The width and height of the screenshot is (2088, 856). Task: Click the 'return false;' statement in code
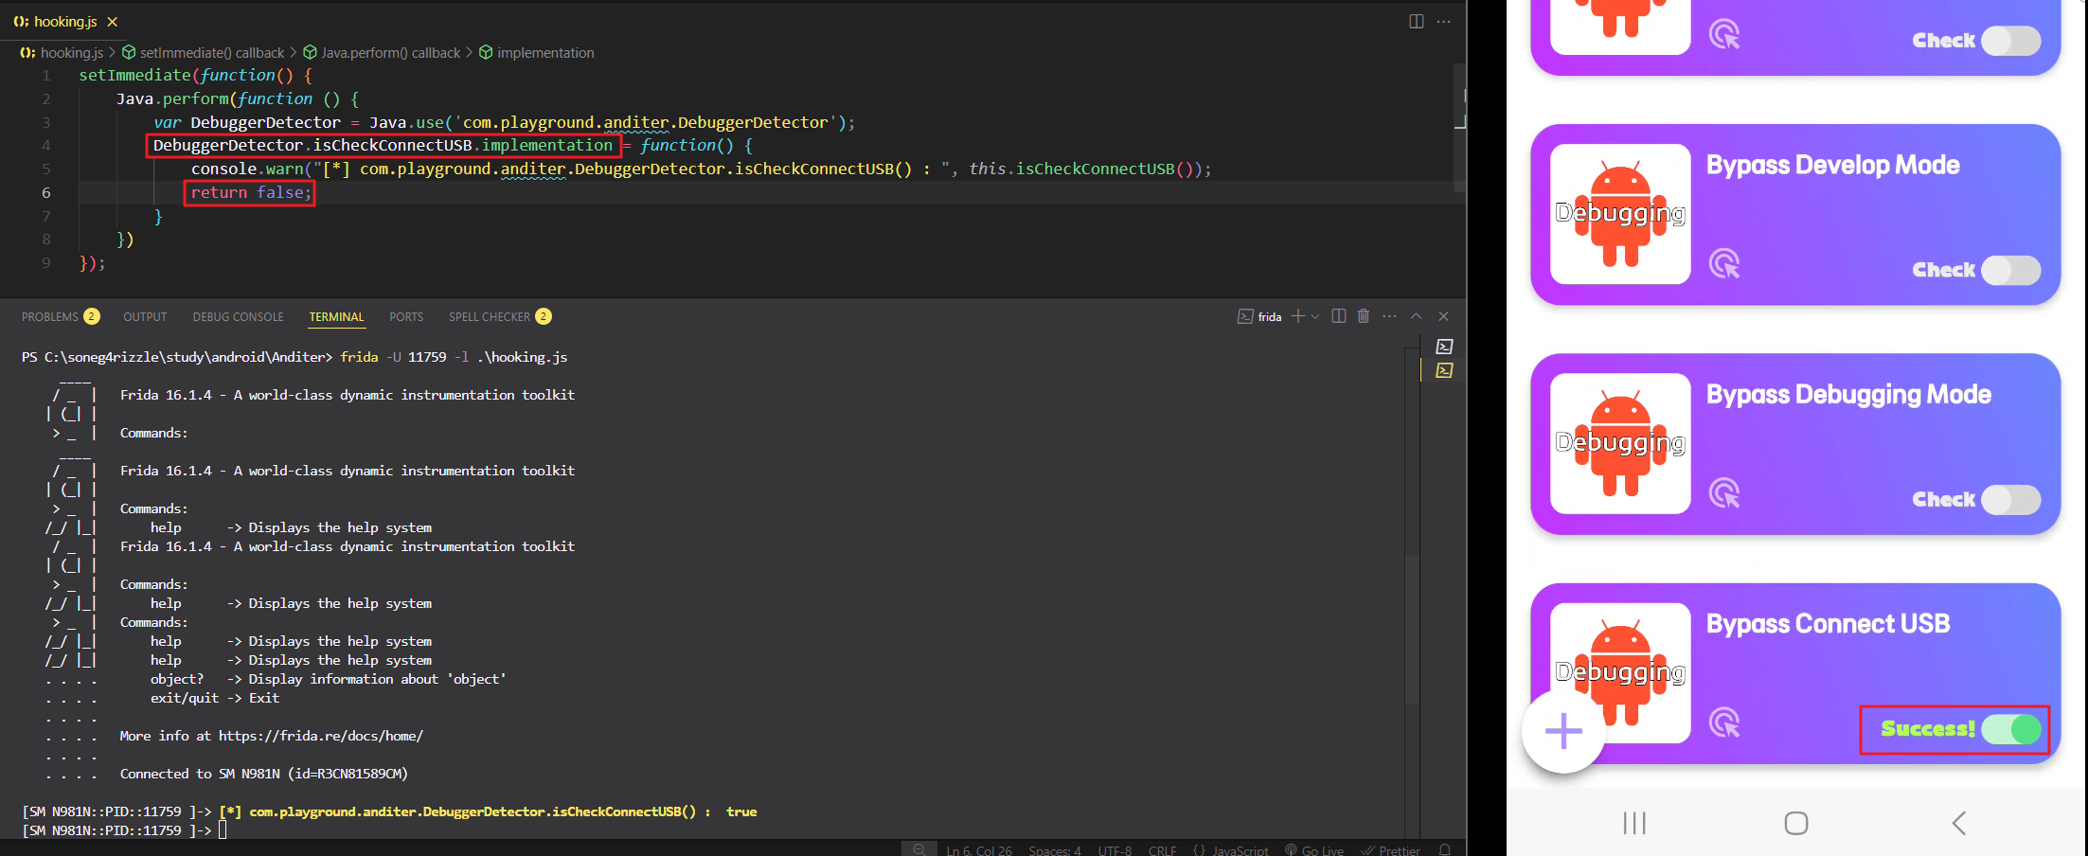coord(251,192)
